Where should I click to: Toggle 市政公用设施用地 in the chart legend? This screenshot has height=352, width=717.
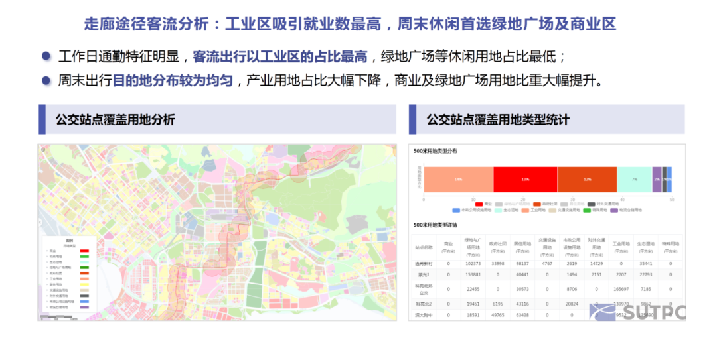[x=471, y=210]
